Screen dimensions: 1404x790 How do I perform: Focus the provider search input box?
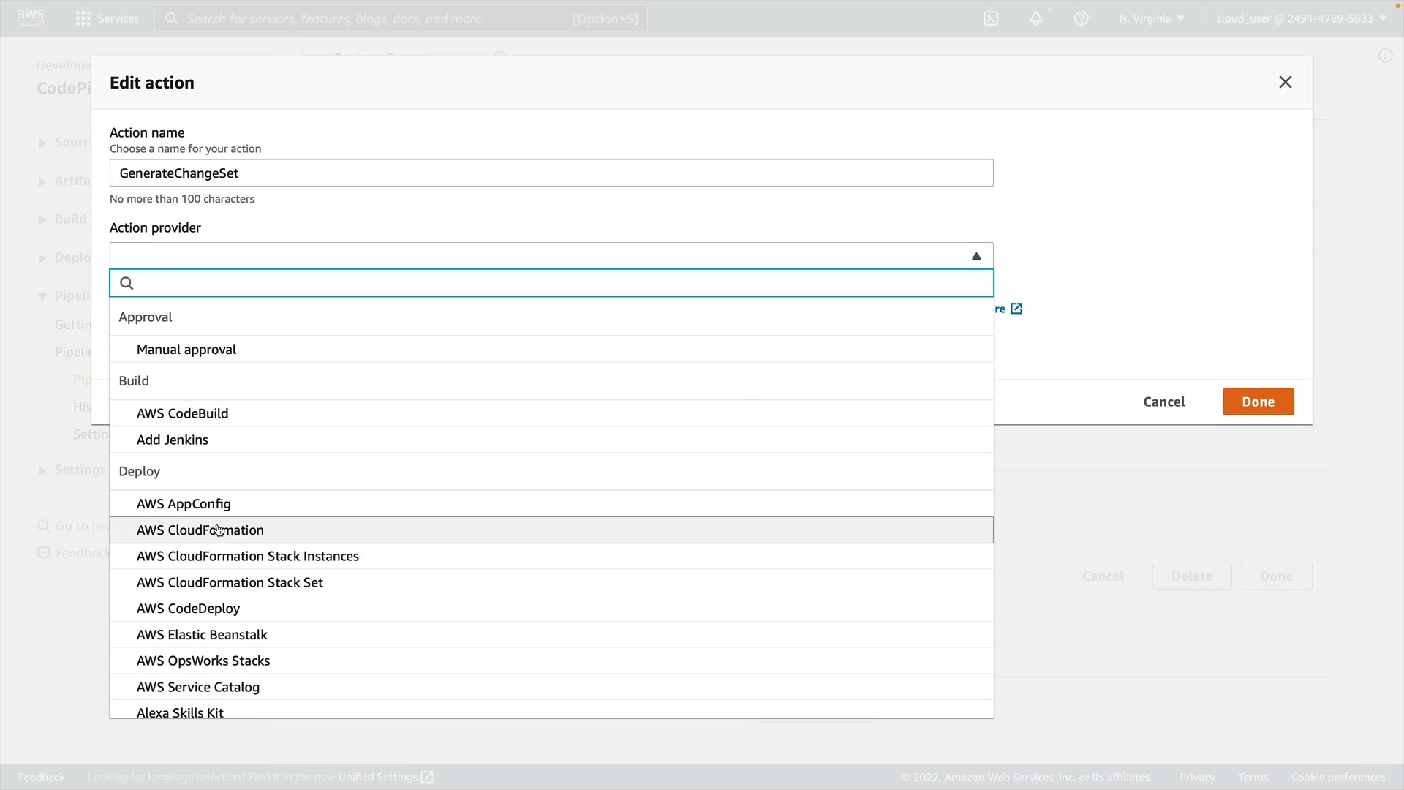click(x=563, y=283)
